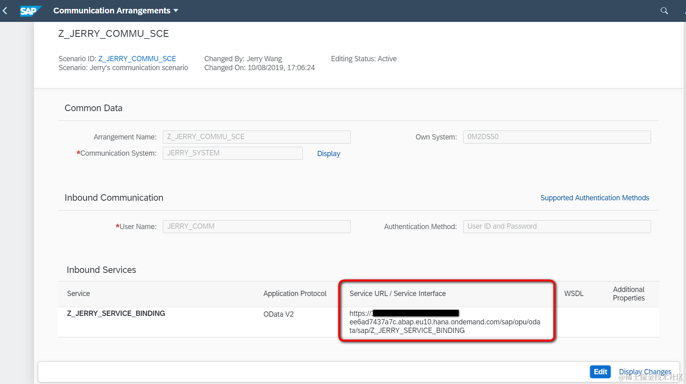The image size is (686, 384).
Task: Click the Scenario description text
Action: point(123,68)
